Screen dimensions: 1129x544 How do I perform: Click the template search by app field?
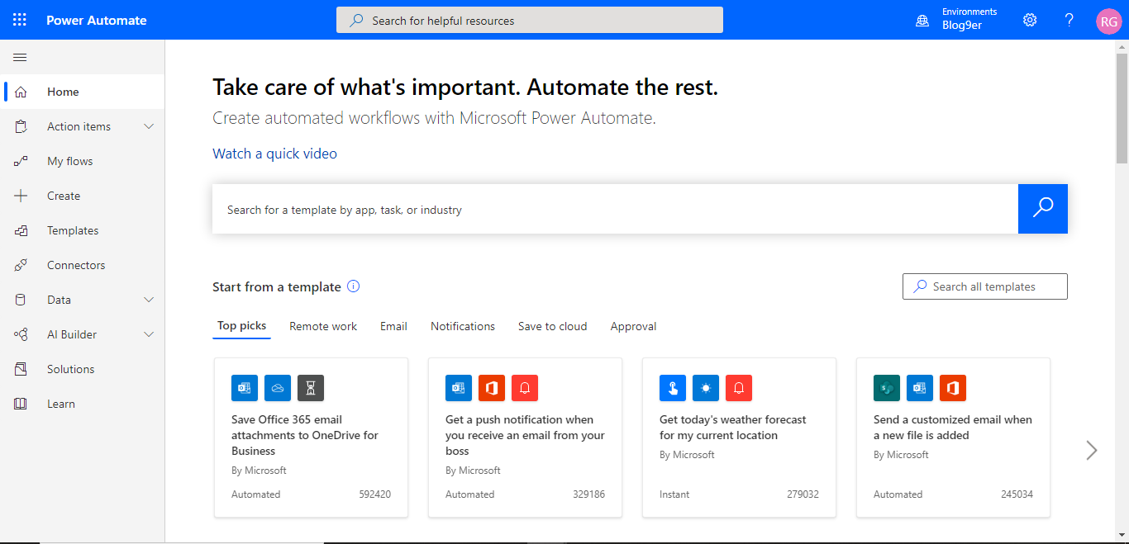615,209
